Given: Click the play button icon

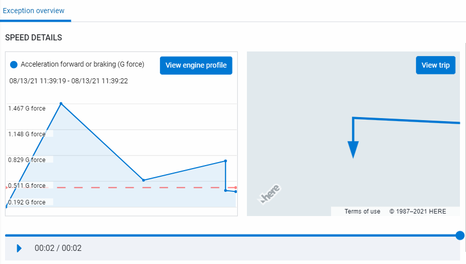Looking at the screenshot, I should click(x=19, y=248).
